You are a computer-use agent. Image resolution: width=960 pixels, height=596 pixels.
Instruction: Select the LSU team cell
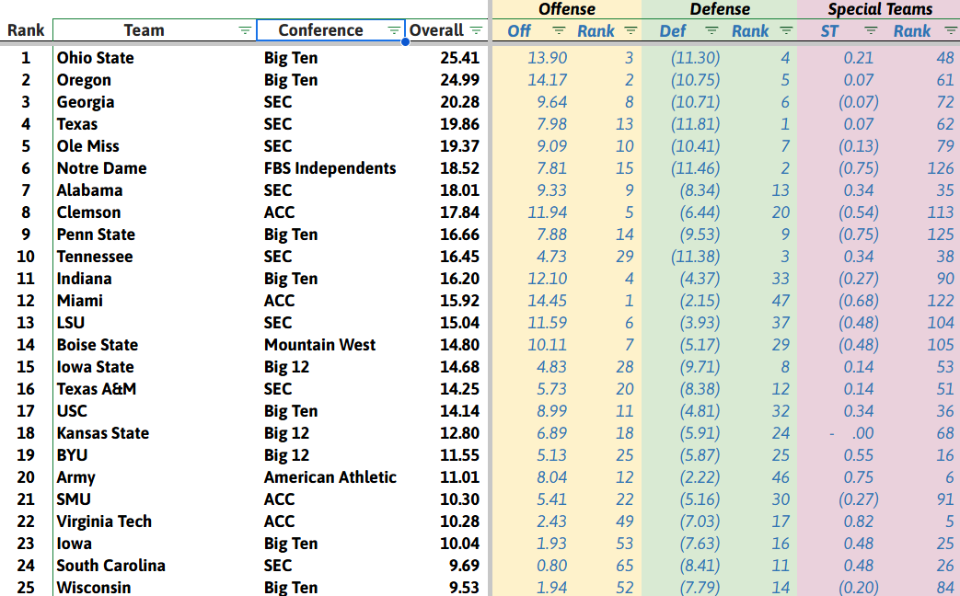(x=71, y=323)
